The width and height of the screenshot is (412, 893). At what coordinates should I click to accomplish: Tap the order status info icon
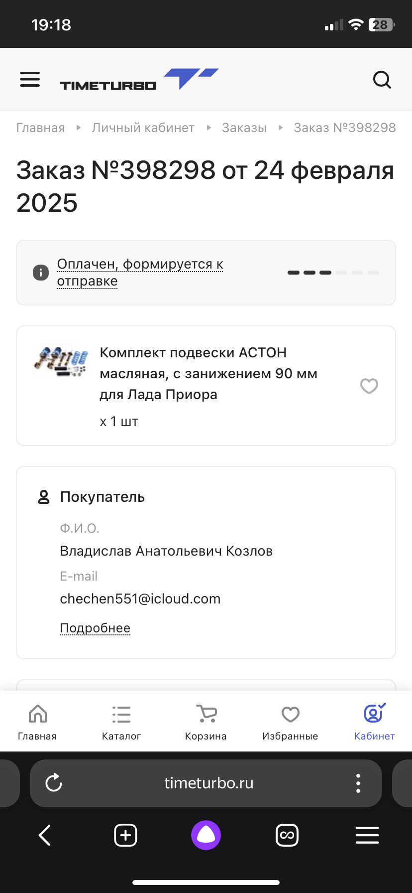pos(41,273)
